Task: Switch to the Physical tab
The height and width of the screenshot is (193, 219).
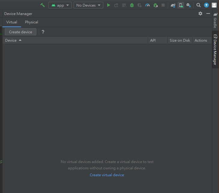Action: coord(32,22)
